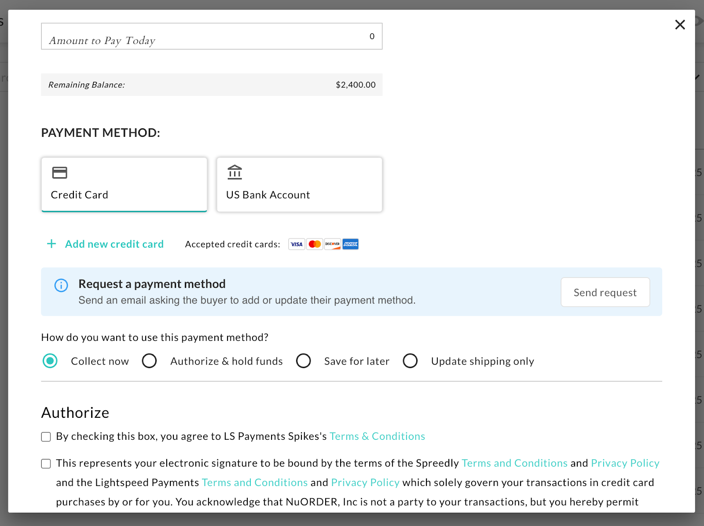Open the Add new credit card link
Image resolution: width=704 pixels, height=526 pixels.
coord(114,244)
